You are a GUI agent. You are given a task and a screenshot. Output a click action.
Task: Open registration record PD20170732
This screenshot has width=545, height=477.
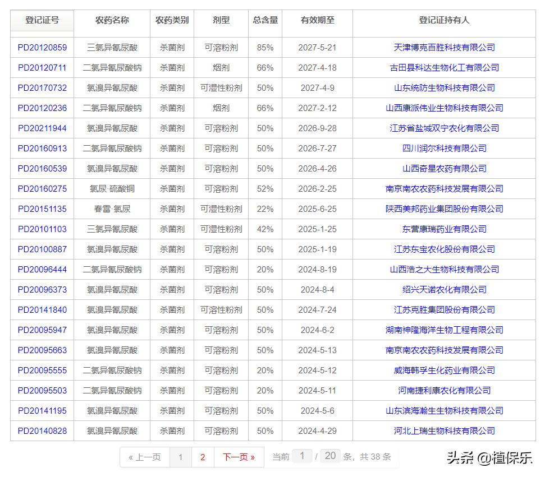click(x=42, y=87)
